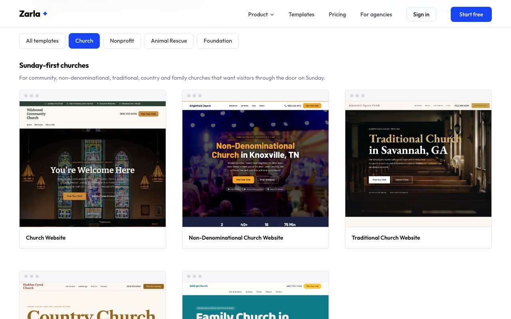Go to the Pricing page
Screen dimensions: 511x319
pyautogui.click(x=337, y=14)
